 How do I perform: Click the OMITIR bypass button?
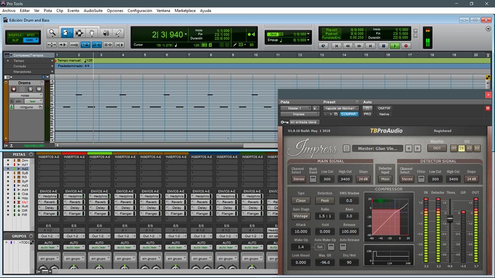pos(384,108)
